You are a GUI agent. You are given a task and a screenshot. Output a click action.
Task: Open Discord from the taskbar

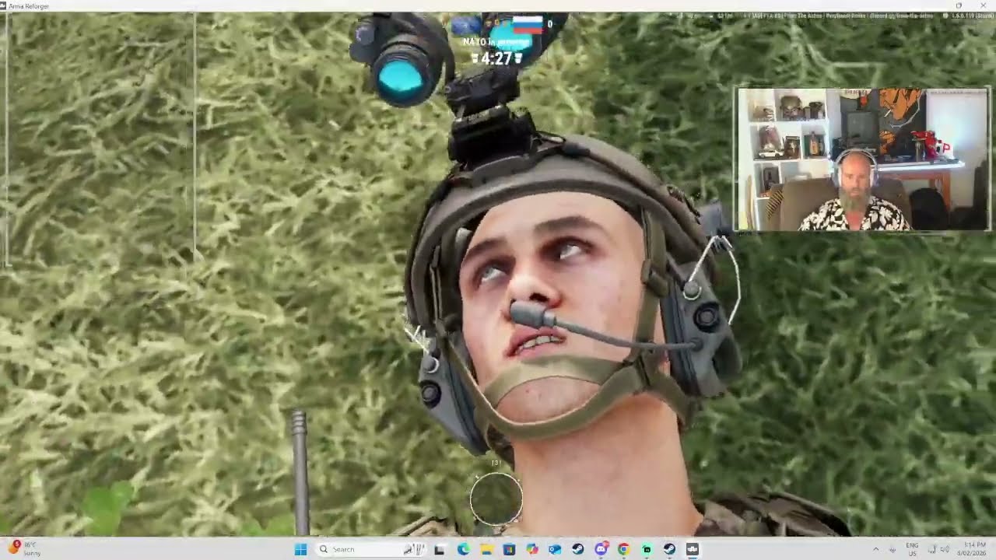pyautogui.click(x=601, y=549)
